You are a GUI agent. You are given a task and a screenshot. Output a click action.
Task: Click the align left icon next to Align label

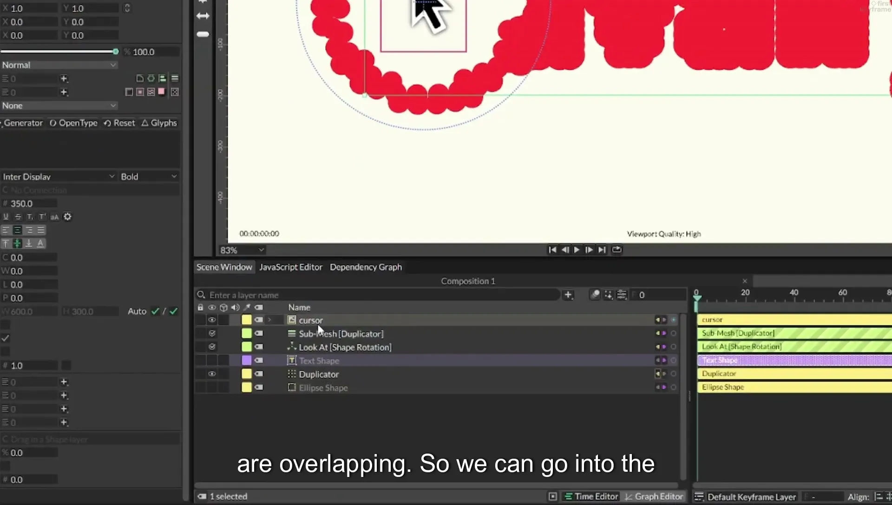pyautogui.click(x=879, y=497)
